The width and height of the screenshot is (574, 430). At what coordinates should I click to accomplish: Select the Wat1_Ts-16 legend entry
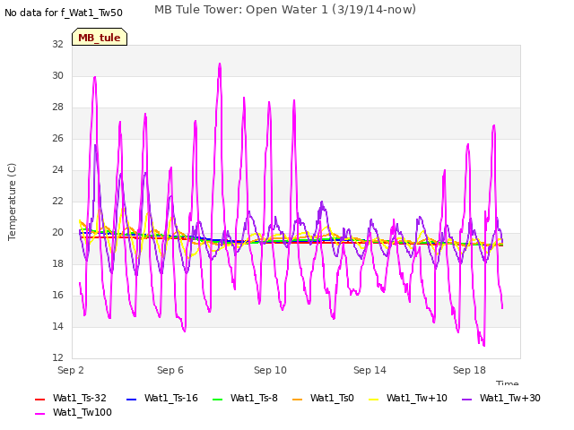[x=162, y=398]
